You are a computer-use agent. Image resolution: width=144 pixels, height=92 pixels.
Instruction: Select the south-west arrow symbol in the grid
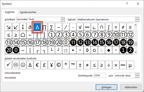click(x=16, y=27)
